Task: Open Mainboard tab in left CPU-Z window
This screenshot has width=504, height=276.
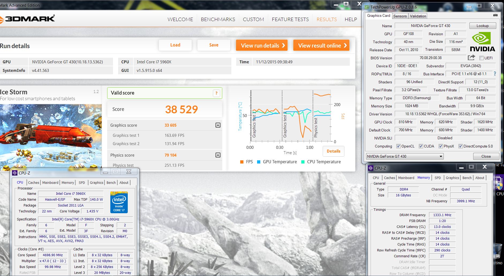Action: [50, 182]
